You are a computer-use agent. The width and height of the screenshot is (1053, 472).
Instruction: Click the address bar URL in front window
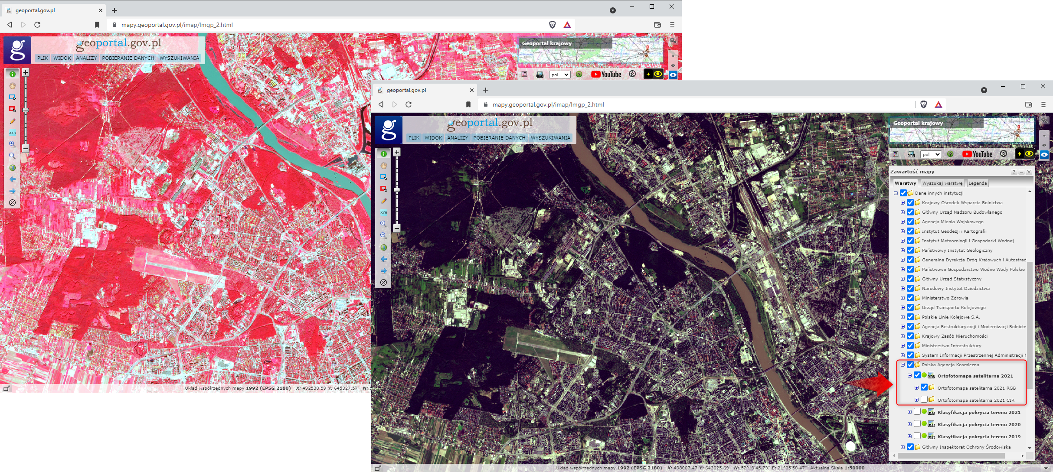coord(548,104)
